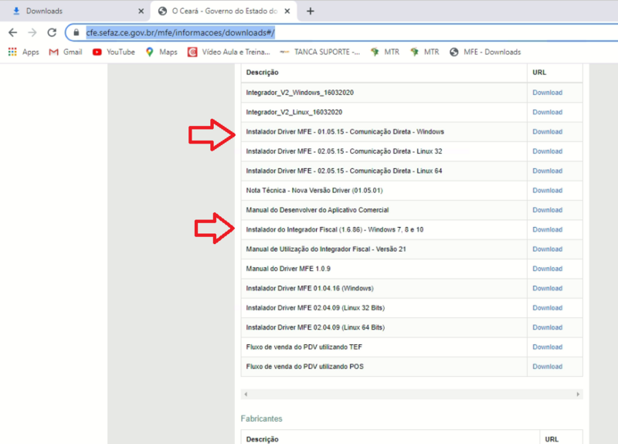
Task: Click the forward navigation arrow
Action: coord(32,32)
